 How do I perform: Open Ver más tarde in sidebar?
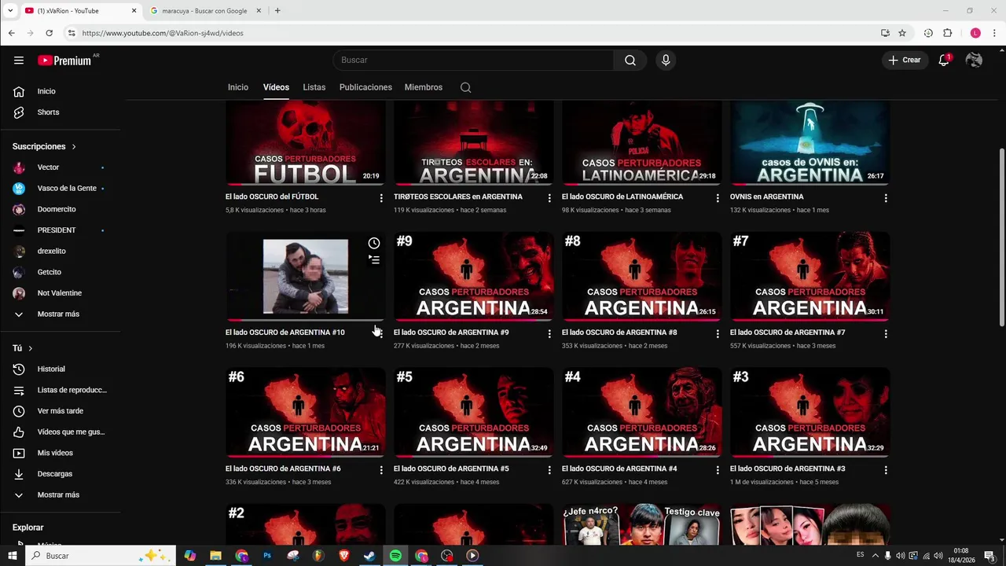click(x=61, y=411)
